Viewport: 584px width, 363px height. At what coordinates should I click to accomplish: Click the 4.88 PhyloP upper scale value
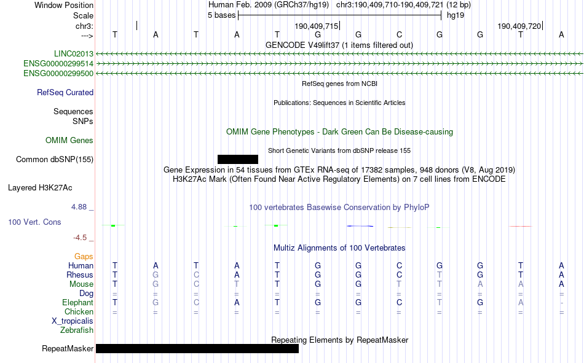[x=79, y=206]
